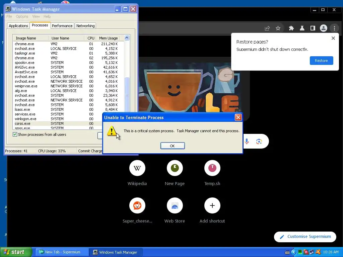Image resolution: width=343 pixels, height=257 pixels.
Task: Toggle Show processes from all users checkbox
Action: [15, 135]
